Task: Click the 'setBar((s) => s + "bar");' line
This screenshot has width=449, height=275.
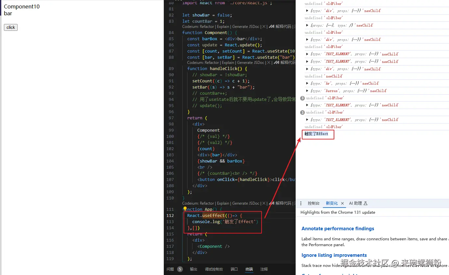Action: click(x=224, y=87)
